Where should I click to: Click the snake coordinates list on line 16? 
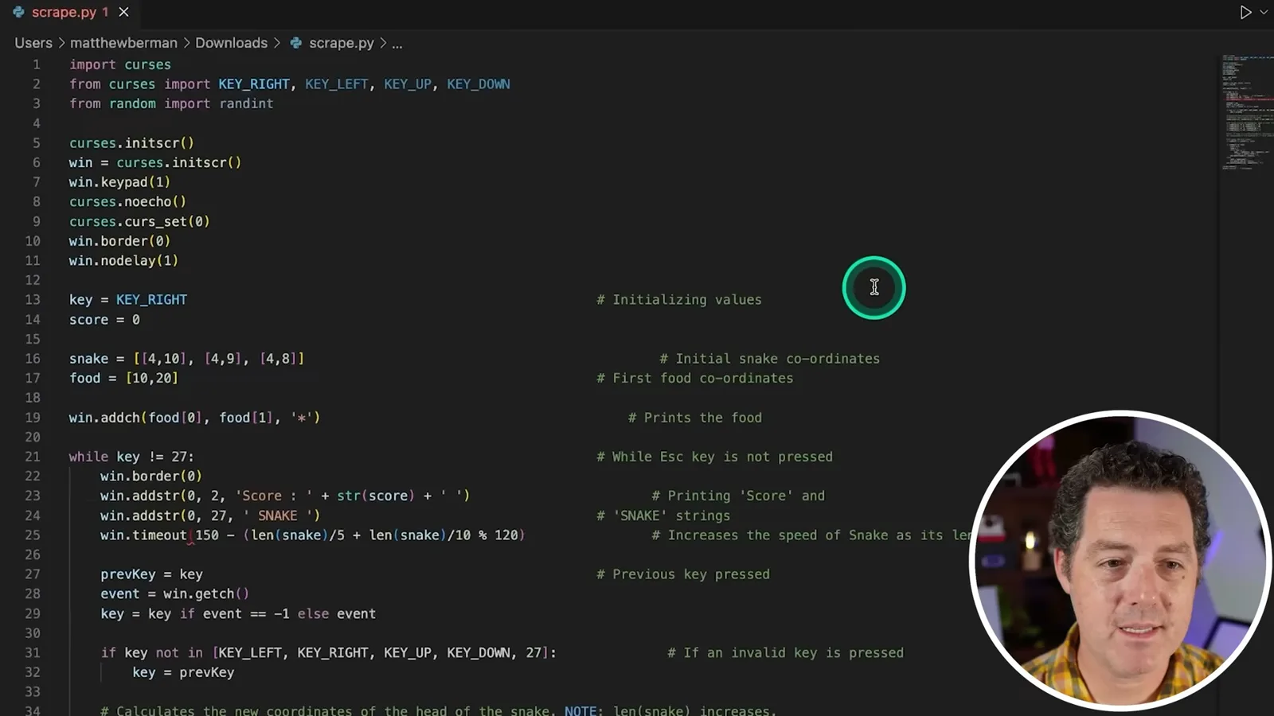(x=219, y=359)
